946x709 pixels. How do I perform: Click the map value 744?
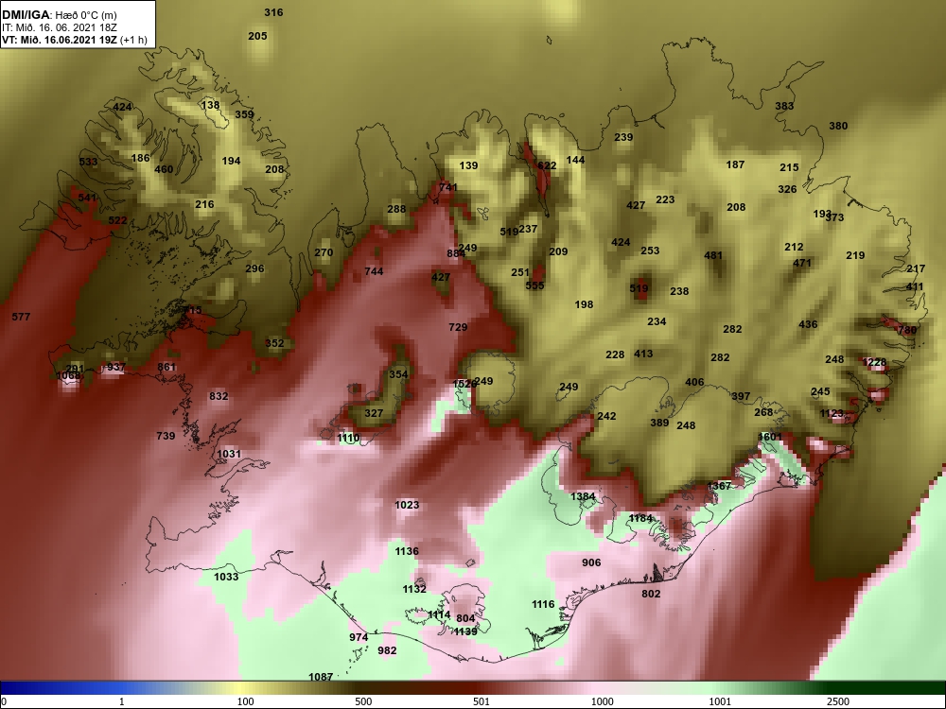tap(374, 272)
